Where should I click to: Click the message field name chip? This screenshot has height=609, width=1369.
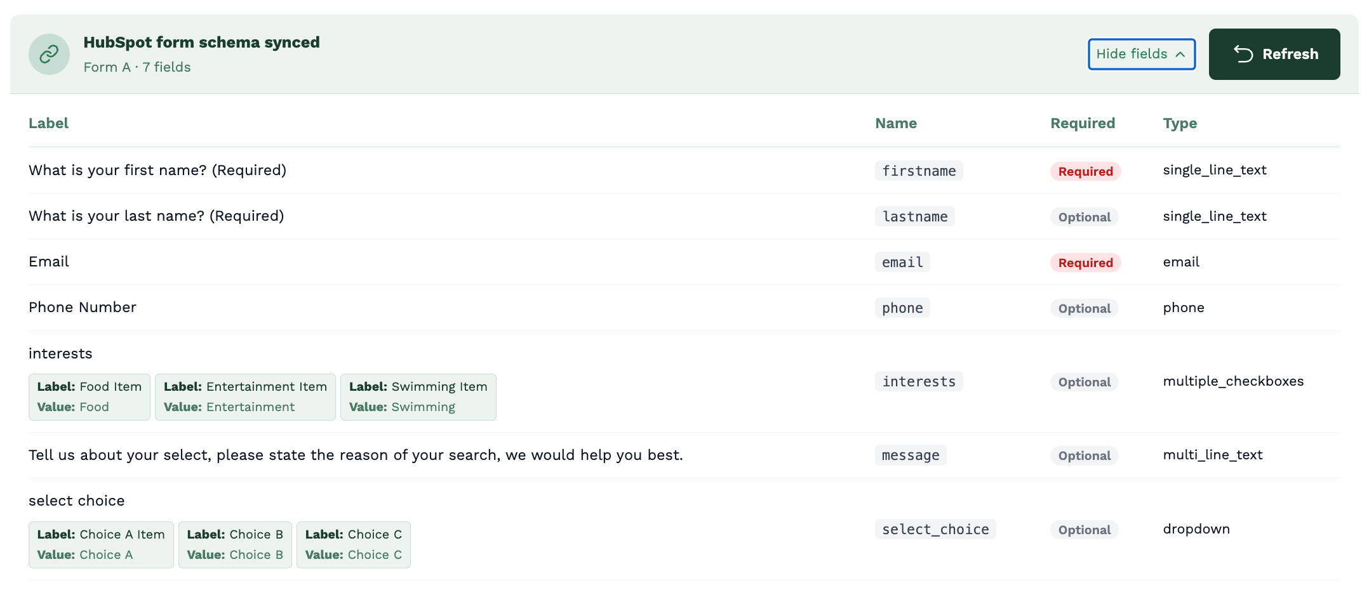[910, 455]
